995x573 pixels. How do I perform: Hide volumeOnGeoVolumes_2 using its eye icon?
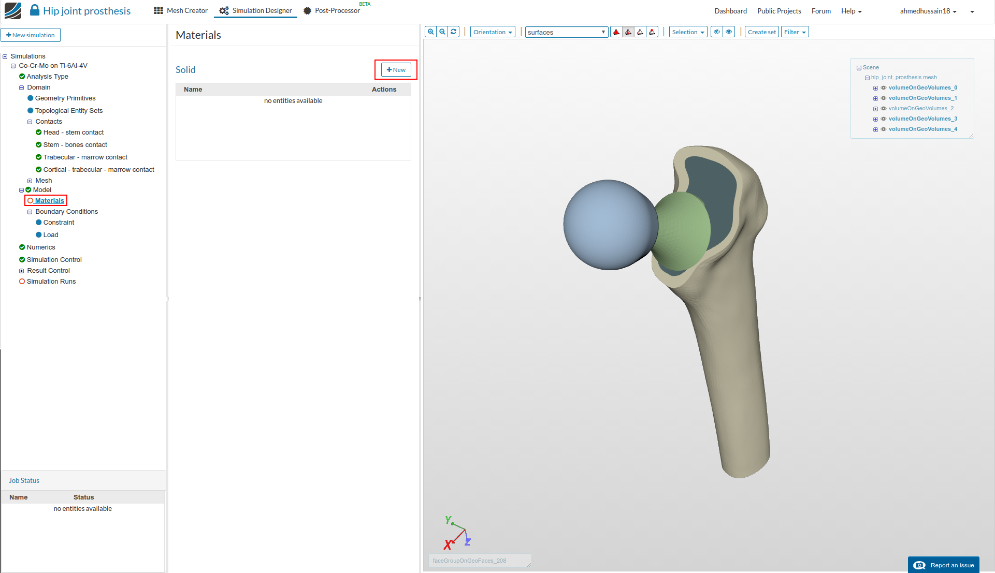884,109
